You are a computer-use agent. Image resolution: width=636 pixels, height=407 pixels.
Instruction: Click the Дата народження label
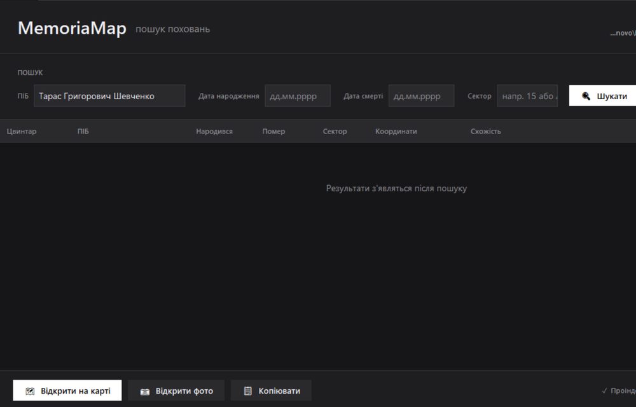[229, 96]
